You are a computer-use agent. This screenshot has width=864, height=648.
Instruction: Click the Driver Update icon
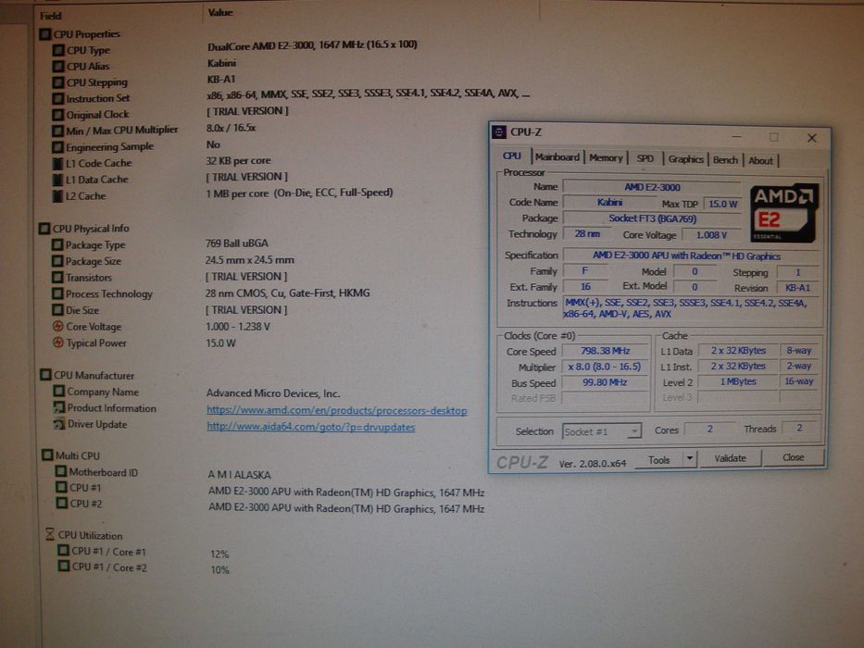pyautogui.click(x=59, y=424)
